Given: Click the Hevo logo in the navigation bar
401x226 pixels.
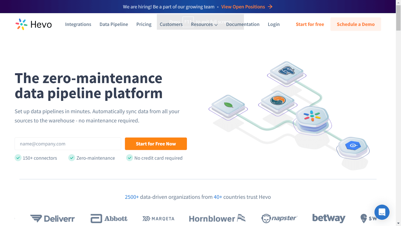Looking at the screenshot, I should point(33,24).
